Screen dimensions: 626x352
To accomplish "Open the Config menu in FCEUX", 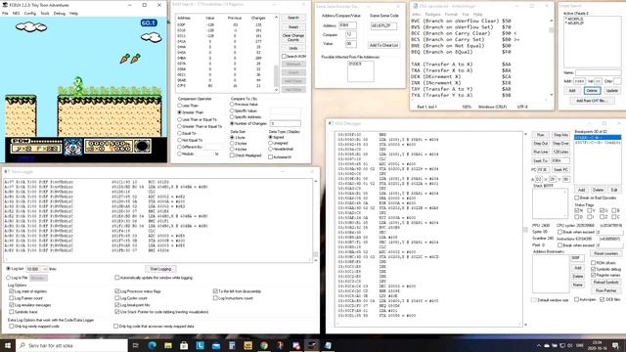I will [x=30, y=13].
